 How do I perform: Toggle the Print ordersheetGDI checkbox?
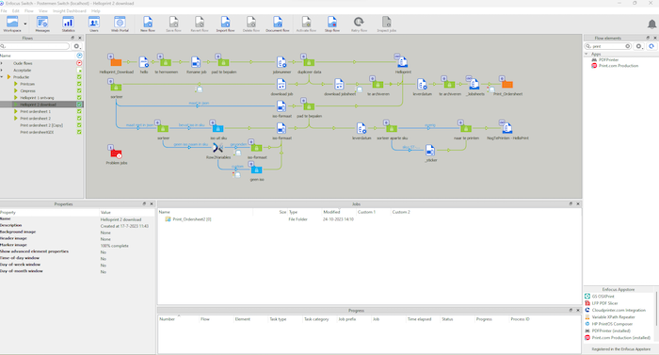click(x=79, y=132)
